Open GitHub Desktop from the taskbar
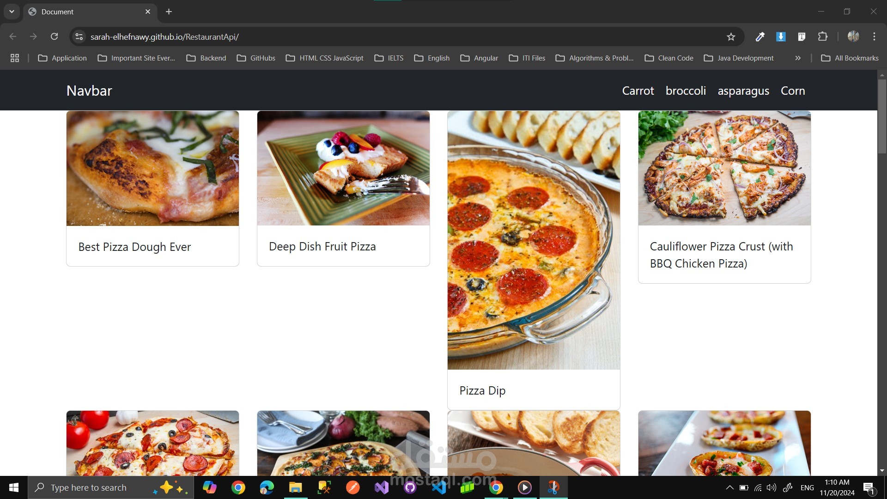The width and height of the screenshot is (887, 499). pos(410,487)
